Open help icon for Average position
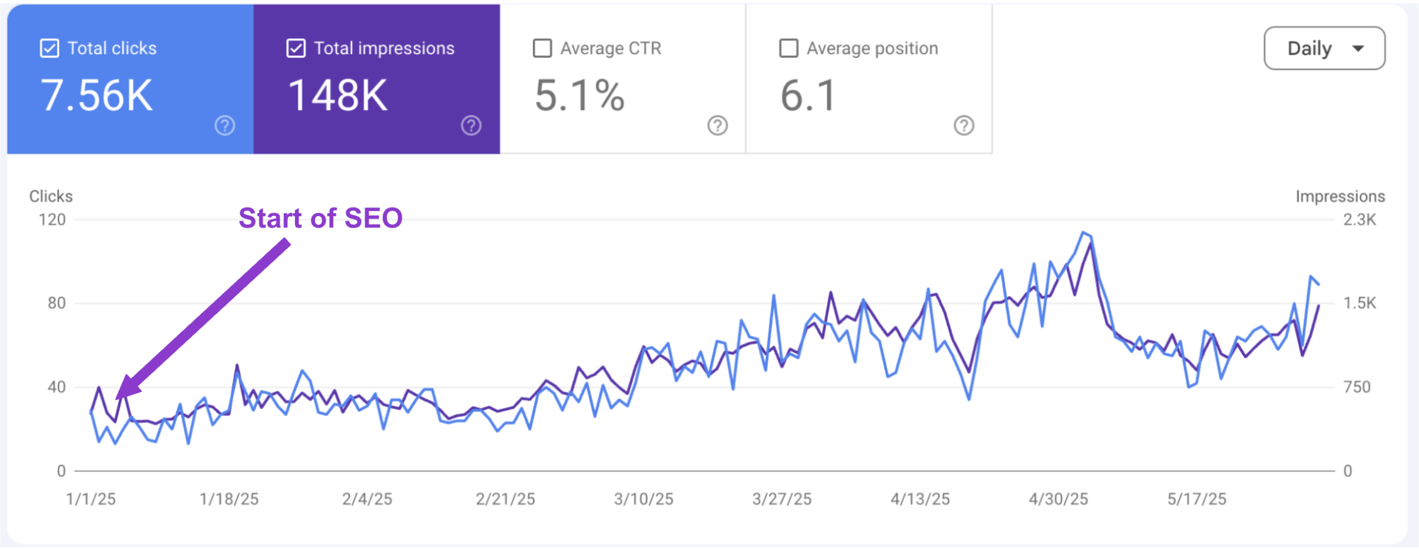1419x549 pixels. tap(964, 126)
